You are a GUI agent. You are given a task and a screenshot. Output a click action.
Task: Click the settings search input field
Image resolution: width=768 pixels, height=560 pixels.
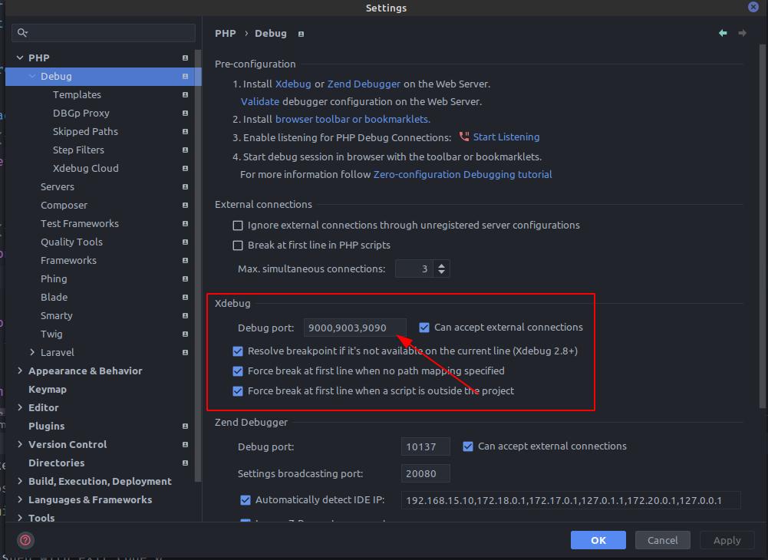[104, 33]
